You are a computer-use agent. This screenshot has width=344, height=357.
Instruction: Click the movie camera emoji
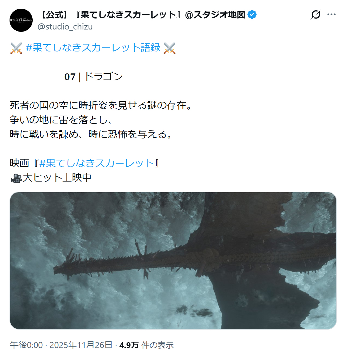pyautogui.click(x=16, y=178)
